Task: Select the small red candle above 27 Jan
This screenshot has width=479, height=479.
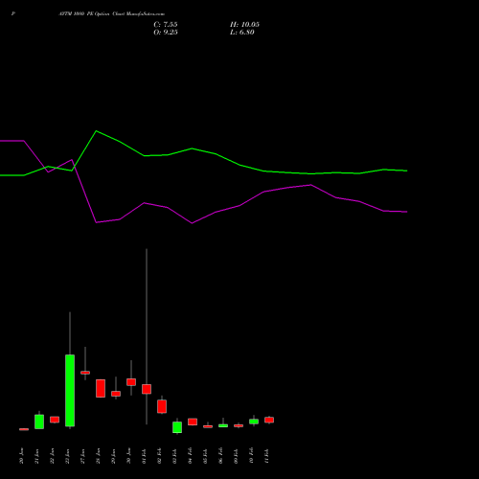Action: (x=85, y=373)
